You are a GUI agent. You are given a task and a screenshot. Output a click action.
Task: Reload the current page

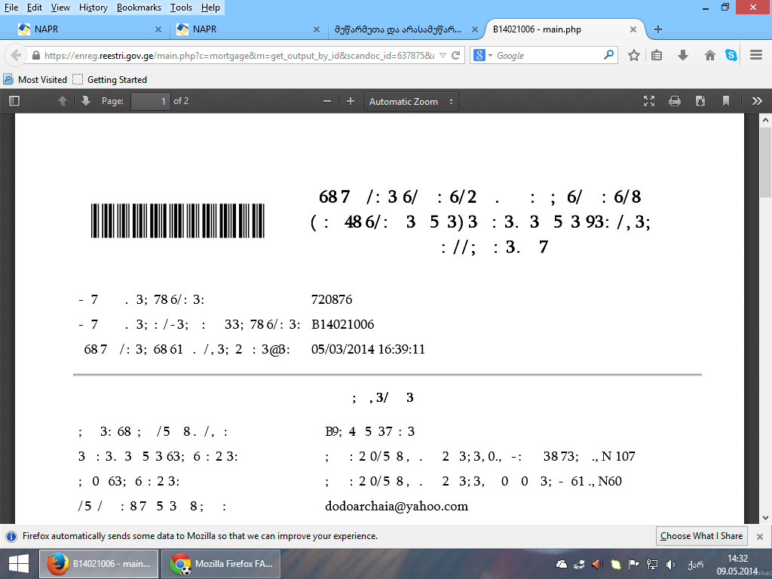456,55
